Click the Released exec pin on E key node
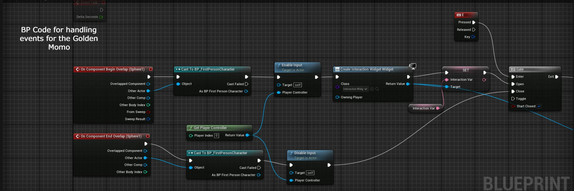The height and width of the screenshot is (191, 574). pos(474,30)
